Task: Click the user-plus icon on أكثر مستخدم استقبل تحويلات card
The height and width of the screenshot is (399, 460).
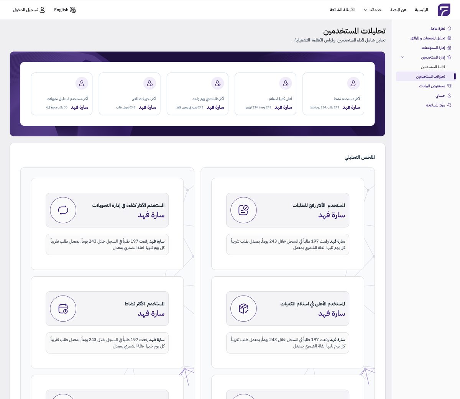Action: point(82,83)
